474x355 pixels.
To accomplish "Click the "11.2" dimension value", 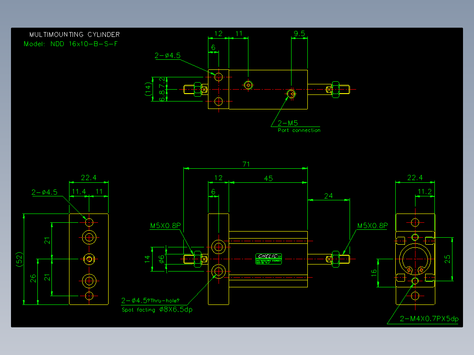I will (x=425, y=192).
